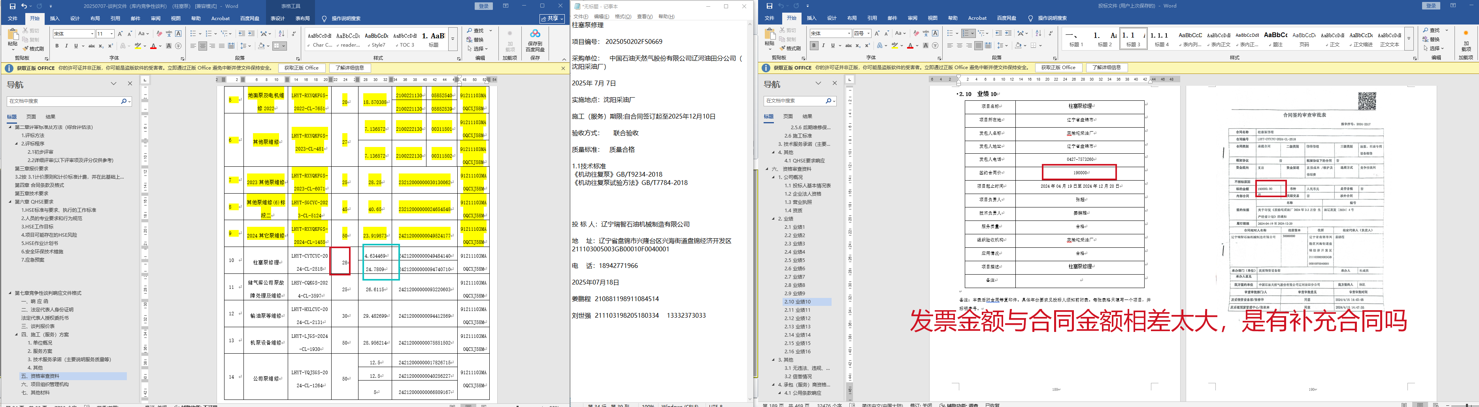This screenshot has height=407, width=1479.
Task: Open font size 四号 dropdown in 投标文件 window
Action: (x=868, y=33)
